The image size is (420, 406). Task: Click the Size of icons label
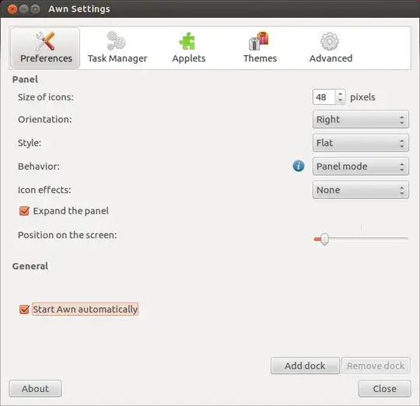pos(46,97)
